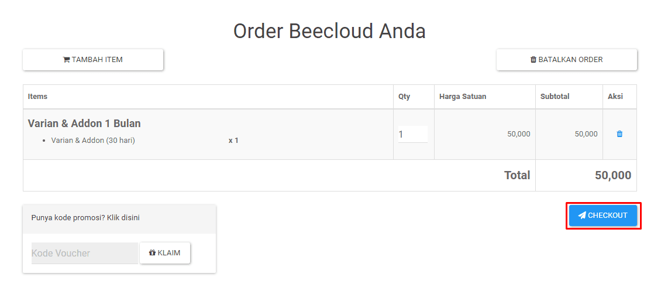Click the gift icon on the Klaim button
The width and height of the screenshot is (661, 294).
pyautogui.click(x=152, y=252)
